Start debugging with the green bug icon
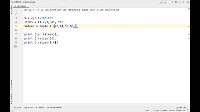The height and width of the screenshot is (112, 200). [x=176, y=2]
